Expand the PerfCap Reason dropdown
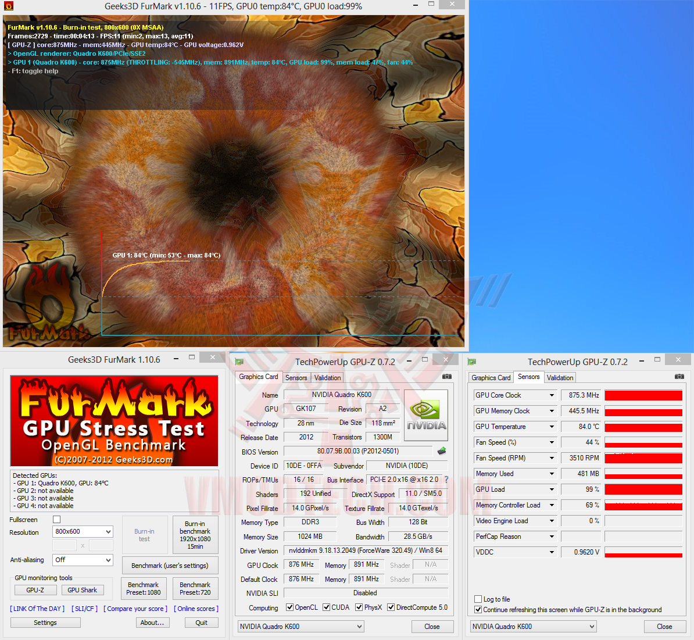The width and height of the screenshot is (694, 640). click(x=552, y=537)
